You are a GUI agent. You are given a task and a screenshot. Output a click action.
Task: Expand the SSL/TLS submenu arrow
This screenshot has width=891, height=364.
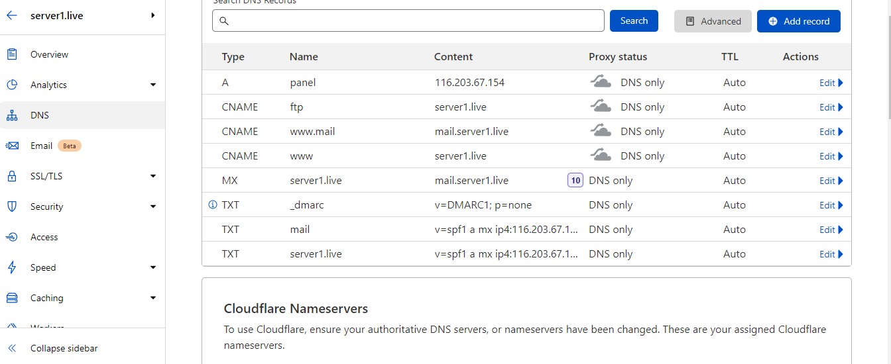click(153, 176)
